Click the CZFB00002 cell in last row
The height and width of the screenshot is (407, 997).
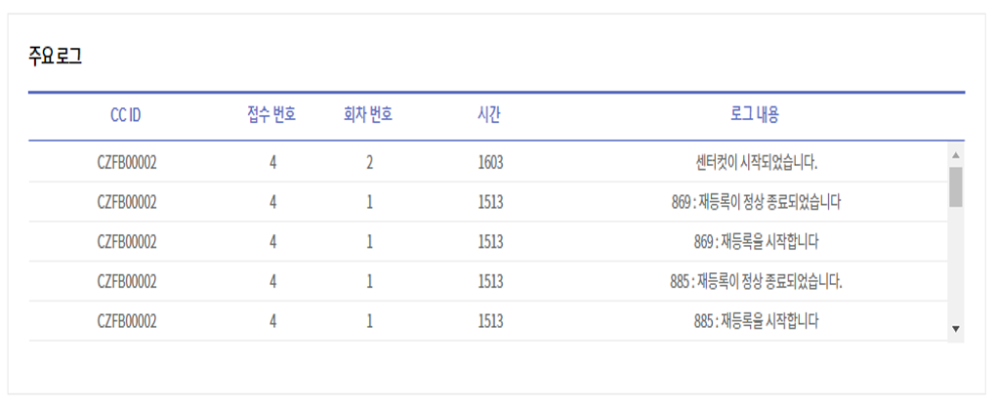[x=127, y=321]
